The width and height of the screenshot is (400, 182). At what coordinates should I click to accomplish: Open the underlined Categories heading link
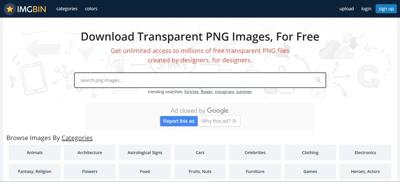[x=77, y=138]
